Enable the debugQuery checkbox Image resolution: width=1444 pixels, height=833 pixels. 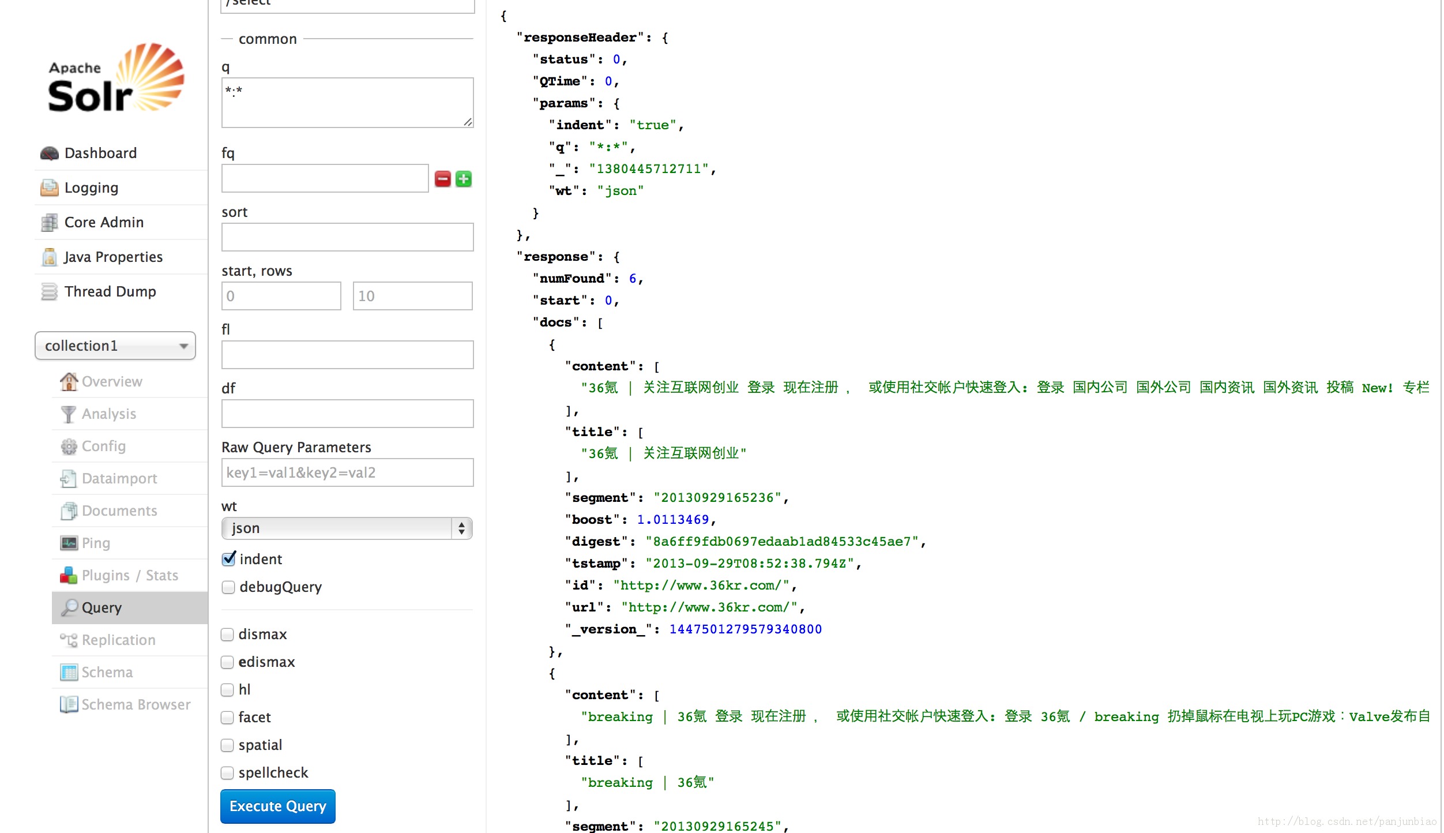tap(228, 587)
